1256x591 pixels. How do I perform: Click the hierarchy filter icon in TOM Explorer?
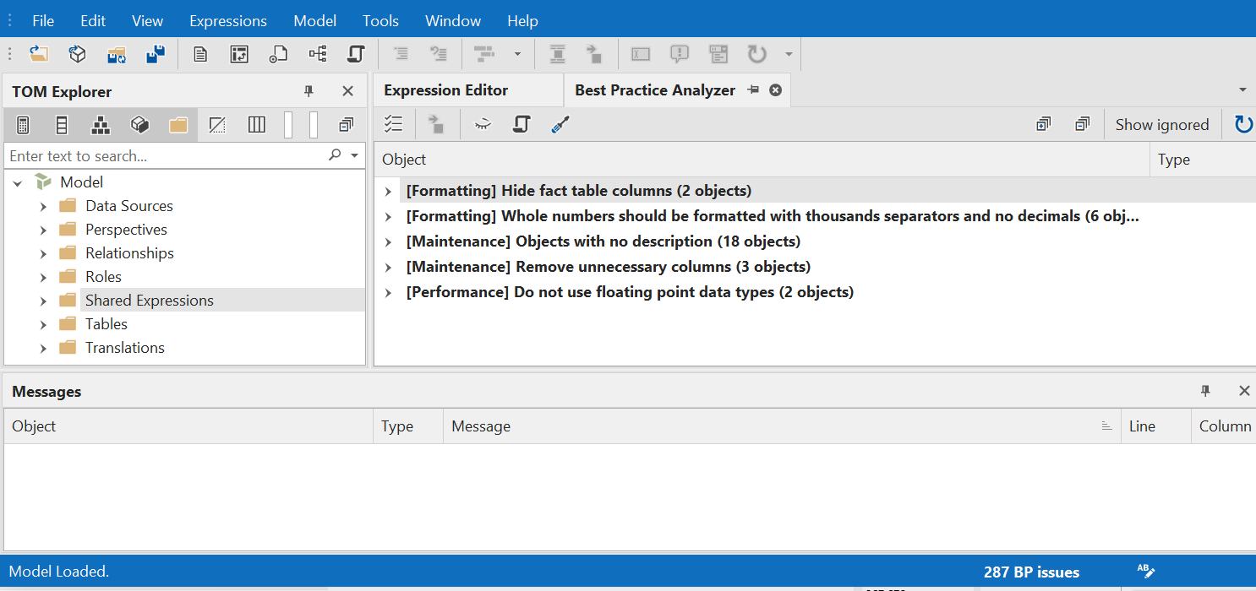pos(101,124)
